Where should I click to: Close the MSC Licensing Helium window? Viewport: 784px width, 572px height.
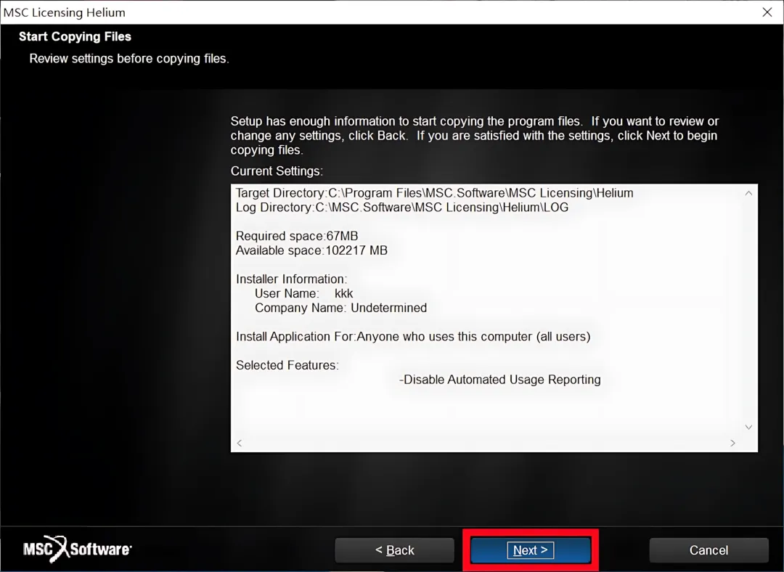pyautogui.click(x=767, y=12)
